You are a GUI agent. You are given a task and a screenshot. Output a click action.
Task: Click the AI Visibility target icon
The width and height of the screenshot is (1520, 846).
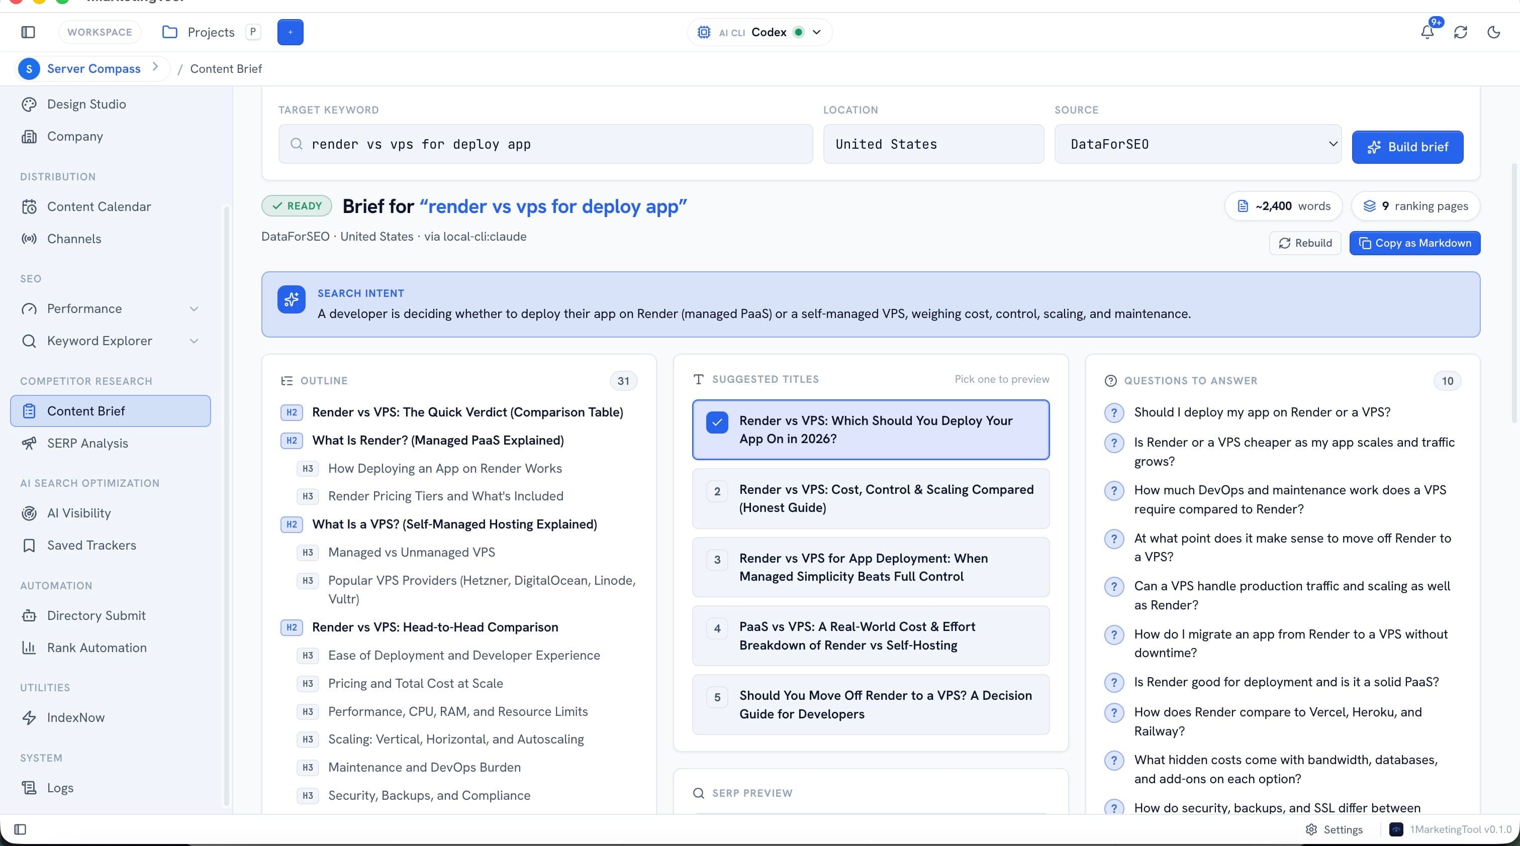point(29,513)
